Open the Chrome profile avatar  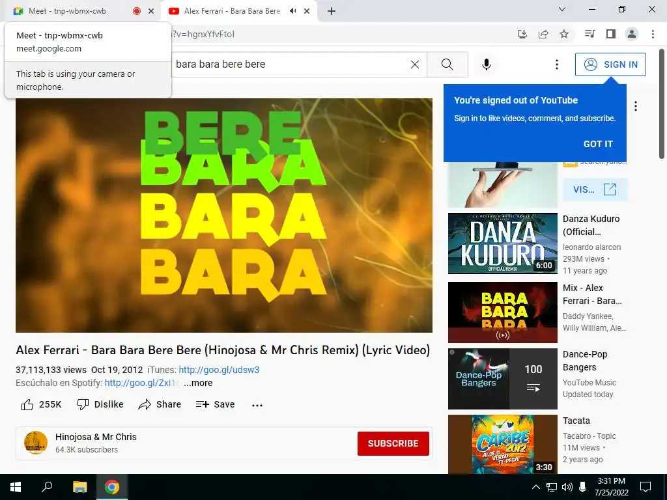pyautogui.click(x=632, y=34)
